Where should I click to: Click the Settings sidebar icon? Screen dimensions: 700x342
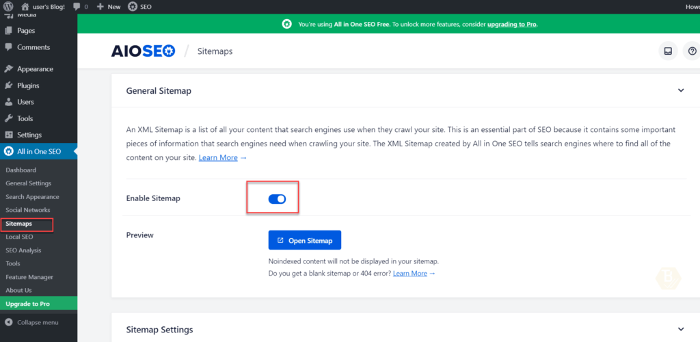tap(8, 135)
